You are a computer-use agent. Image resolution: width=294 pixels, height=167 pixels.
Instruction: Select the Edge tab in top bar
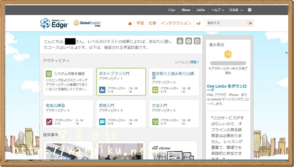point(172,10)
